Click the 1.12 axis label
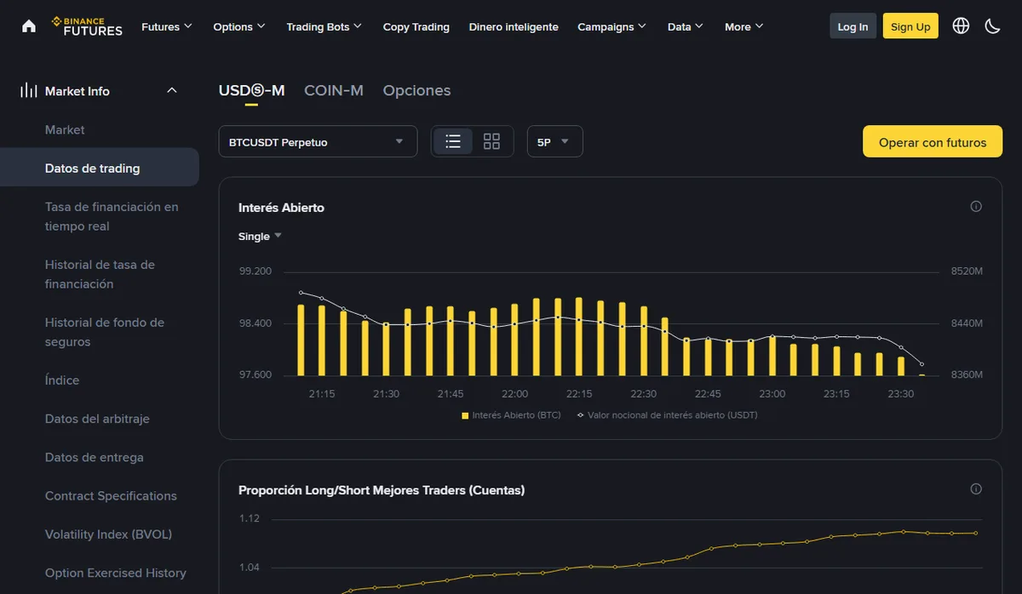The image size is (1022, 594). pos(250,518)
